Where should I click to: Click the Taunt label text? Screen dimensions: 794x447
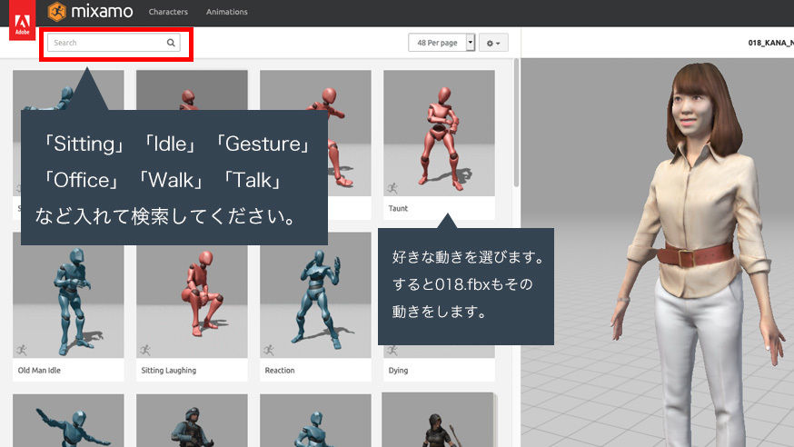click(398, 208)
